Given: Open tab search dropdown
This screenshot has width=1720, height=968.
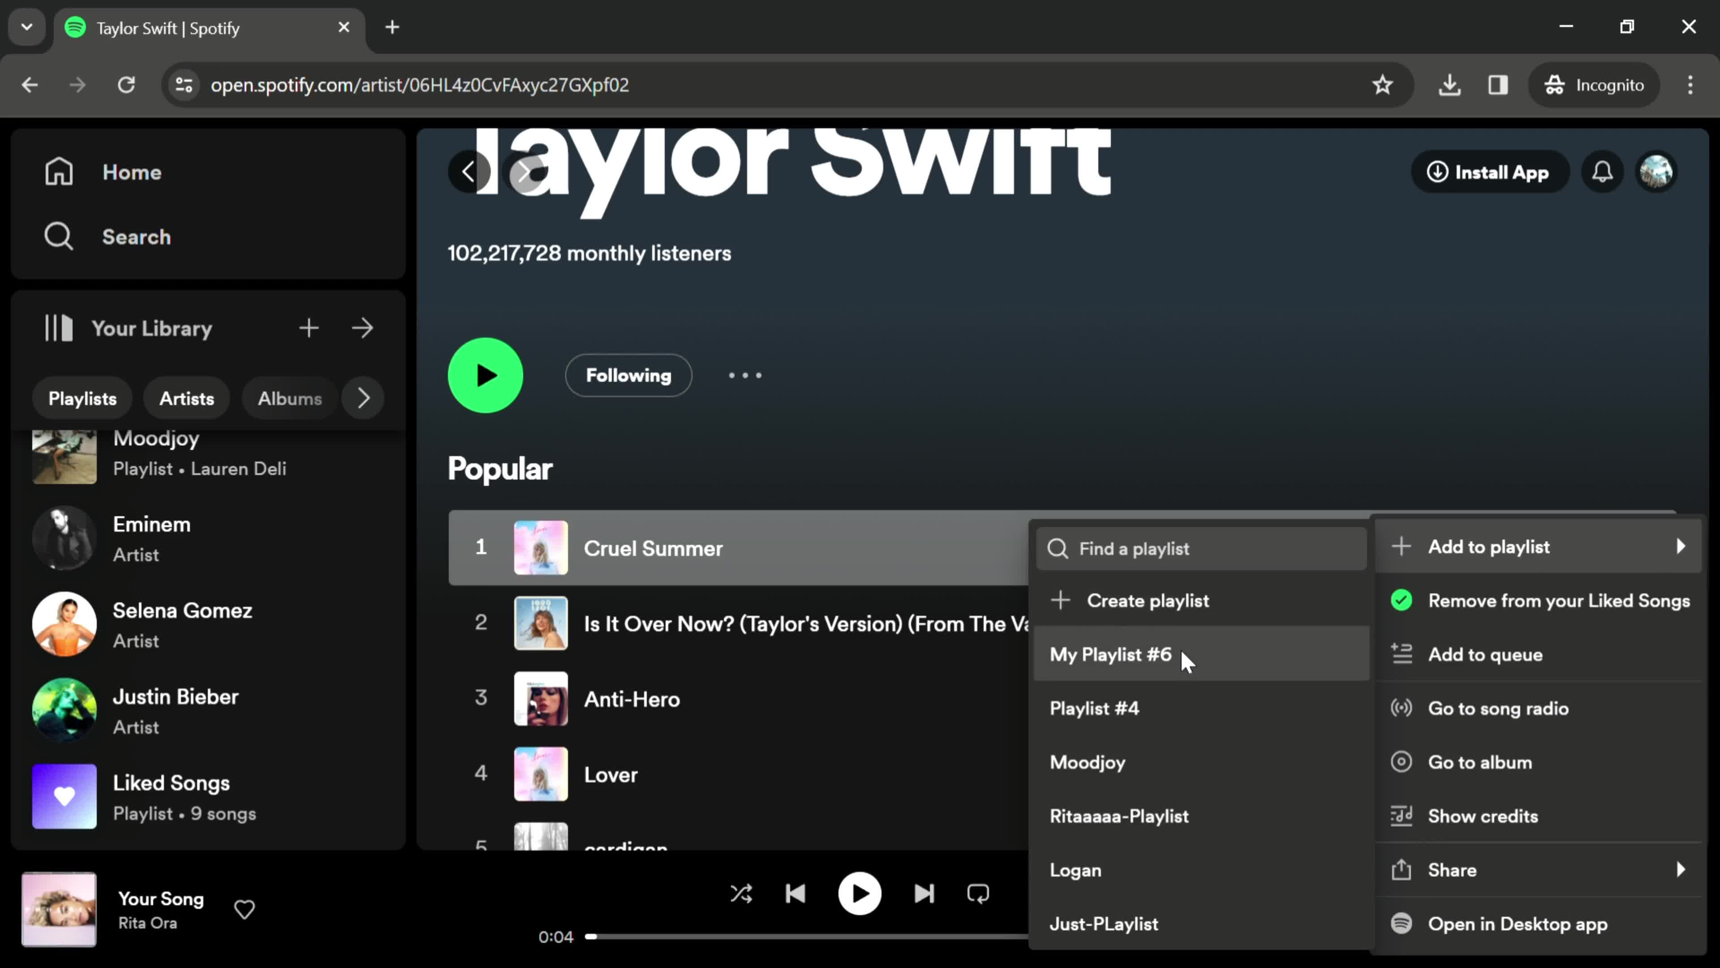Looking at the screenshot, I should (x=27, y=27).
